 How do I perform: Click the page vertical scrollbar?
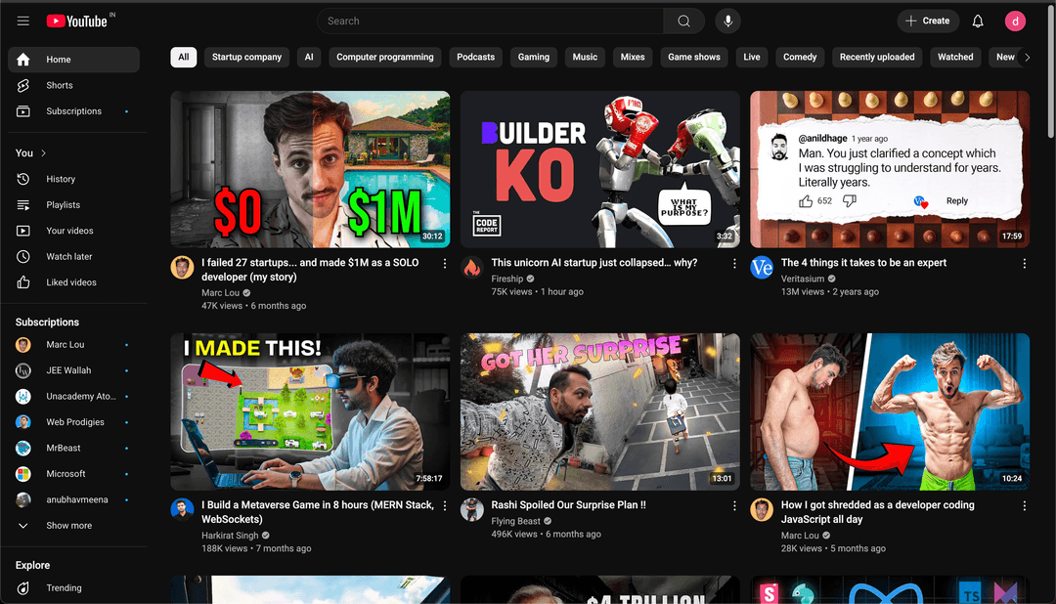(1050, 70)
